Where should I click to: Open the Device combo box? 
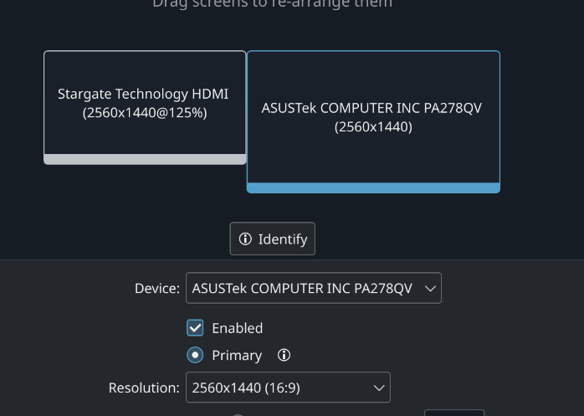313,288
